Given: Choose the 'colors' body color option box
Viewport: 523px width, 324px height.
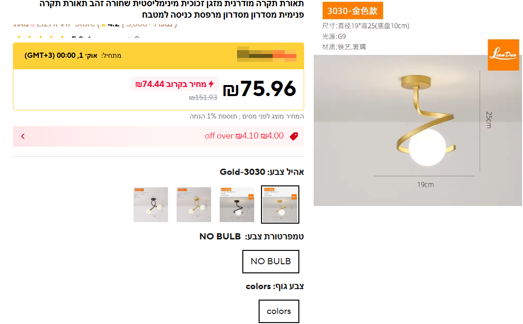Looking at the screenshot, I should pos(279,311).
